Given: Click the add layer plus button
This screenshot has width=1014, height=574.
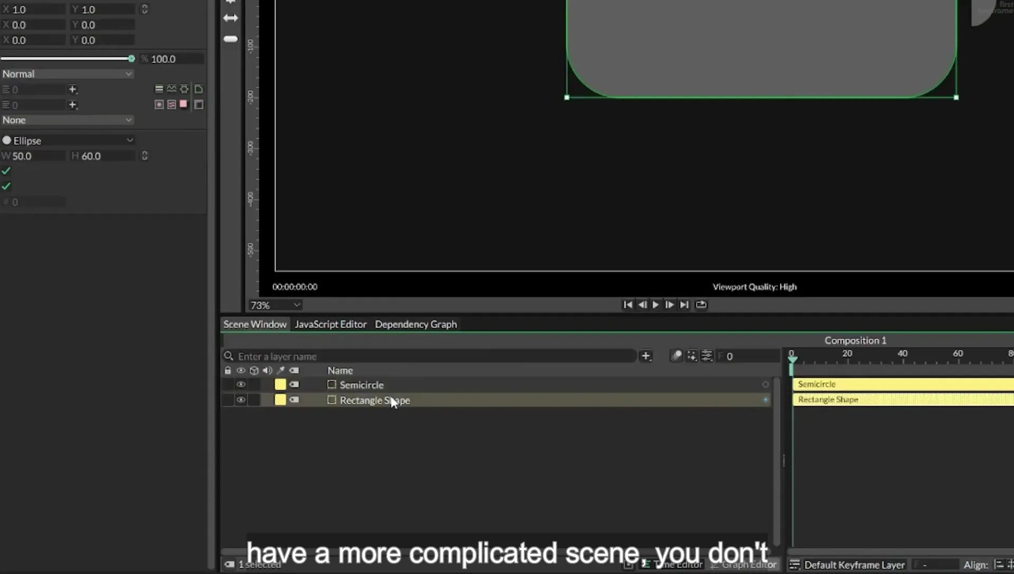Looking at the screenshot, I should click(646, 356).
